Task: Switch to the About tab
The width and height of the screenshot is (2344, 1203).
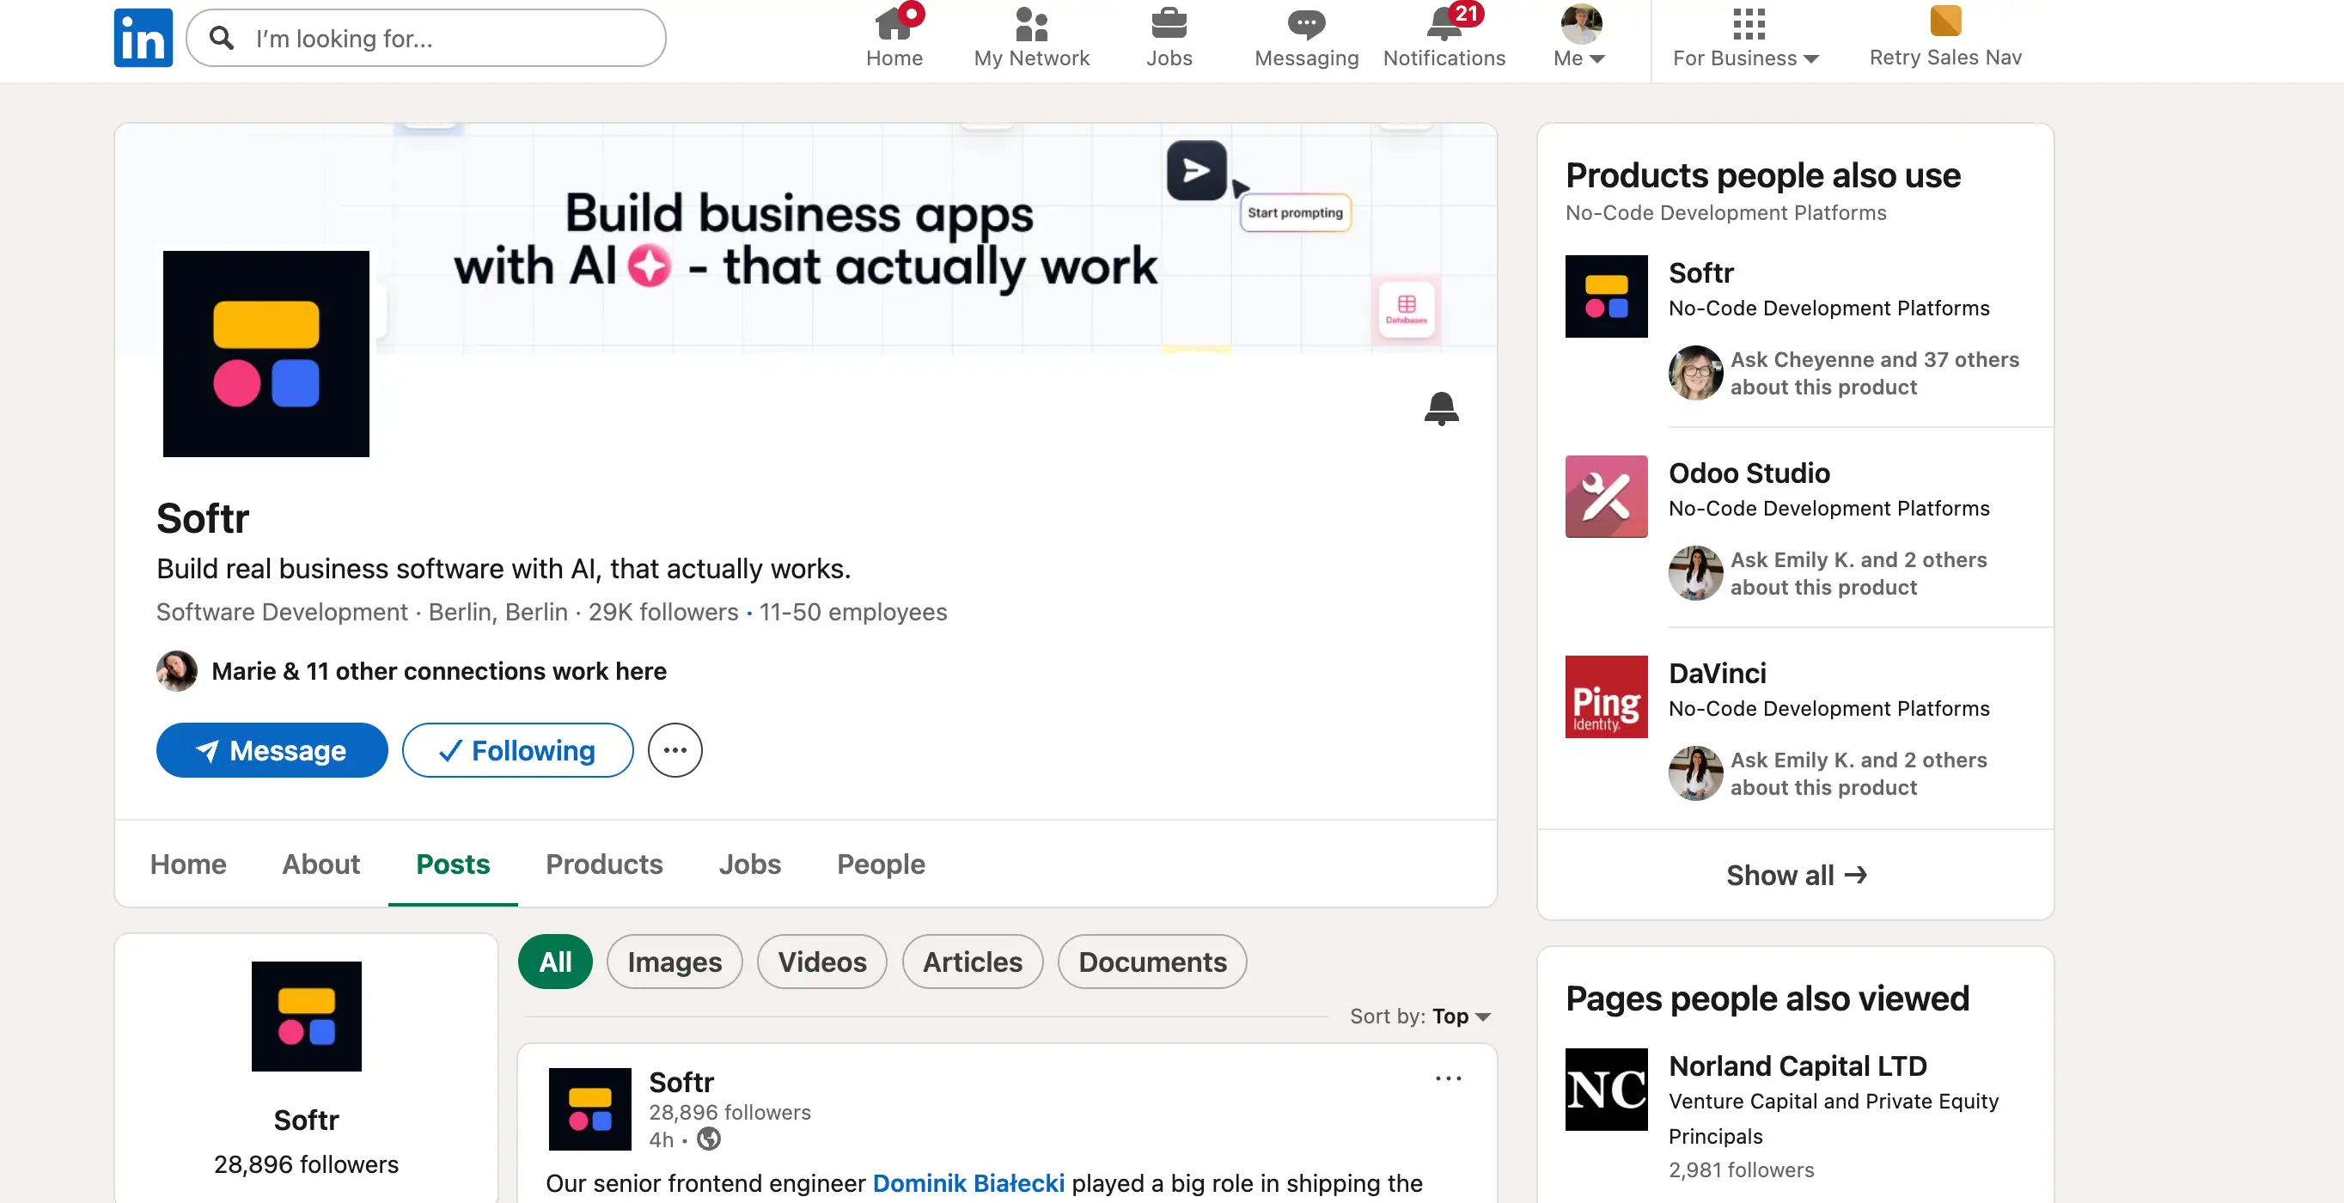Action: click(320, 864)
